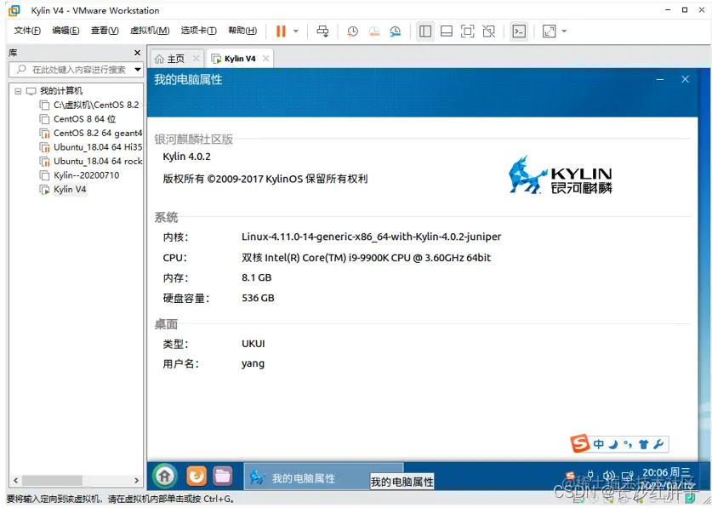The image size is (712, 508).
Task: Click the username value yang
Action: point(253,363)
